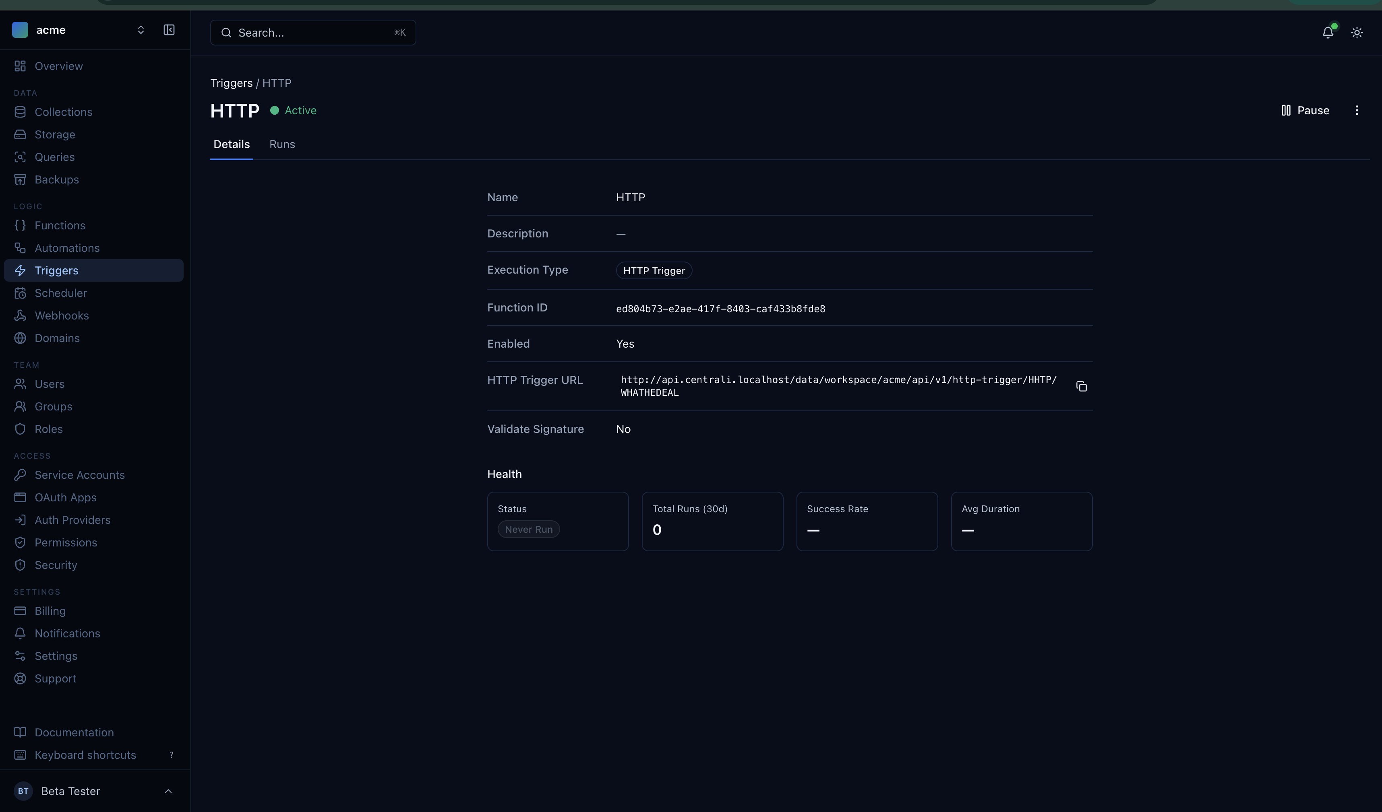Open the Functions section
Image resolution: width=1382 pixels, height=812 pixels.
[60, 225]
